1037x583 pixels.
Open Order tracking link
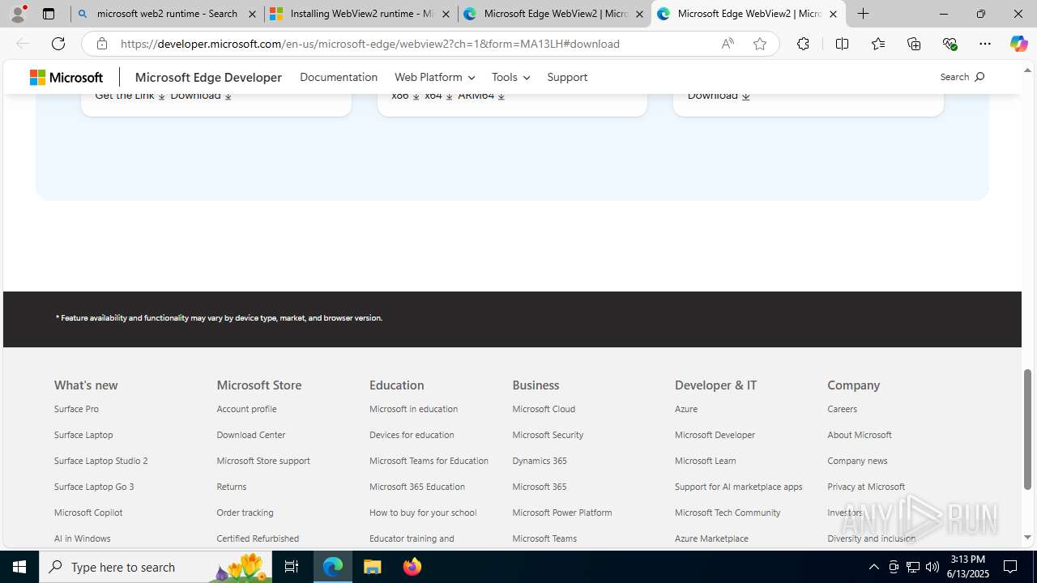pos(245,513)
